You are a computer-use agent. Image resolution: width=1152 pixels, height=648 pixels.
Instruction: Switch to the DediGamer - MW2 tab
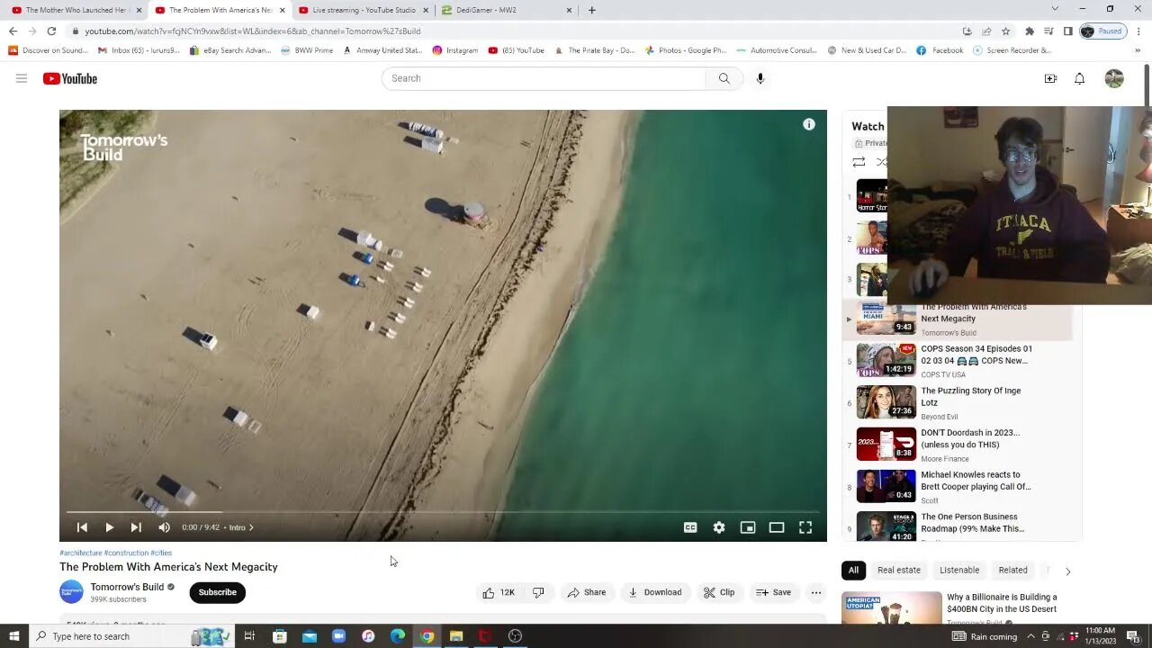coord(507,10)
